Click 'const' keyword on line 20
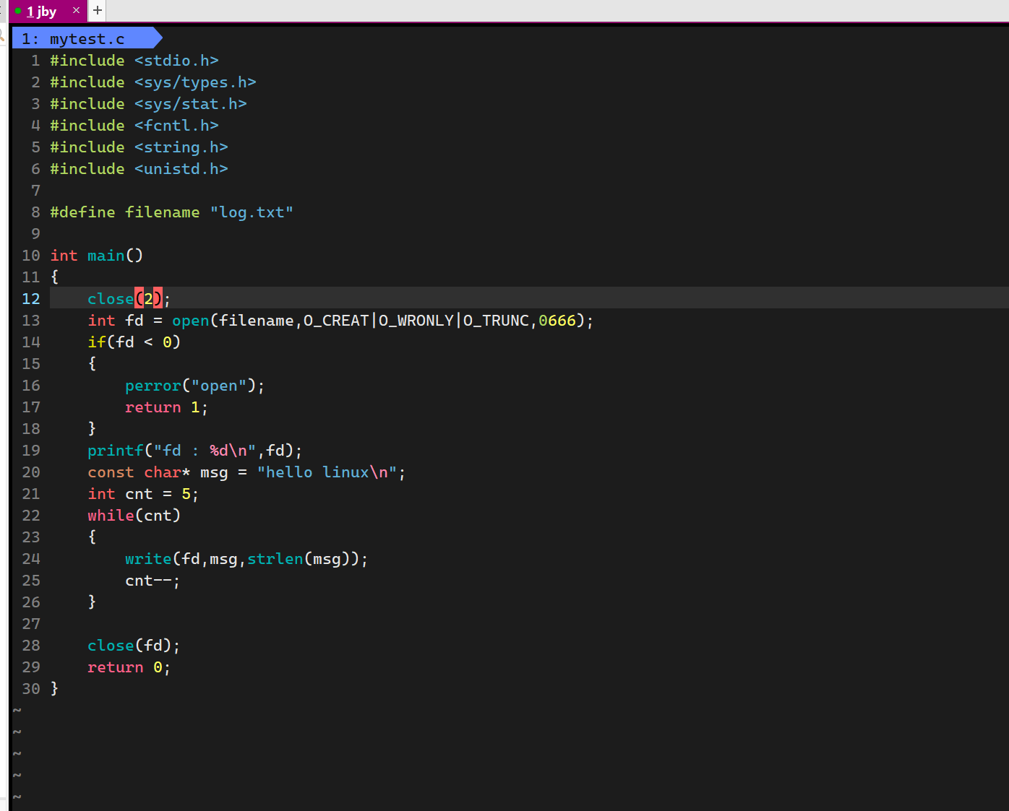This screenshot has width=1009, height=811. click(x=111, y=472)
